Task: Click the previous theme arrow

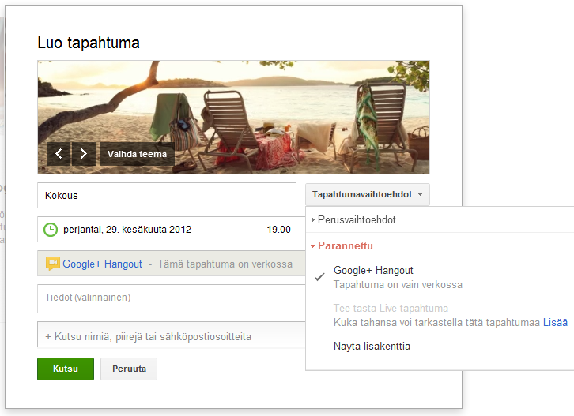Action: click(x=59, y=153)
